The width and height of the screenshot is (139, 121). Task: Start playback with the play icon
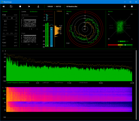[x=29, y=6]
